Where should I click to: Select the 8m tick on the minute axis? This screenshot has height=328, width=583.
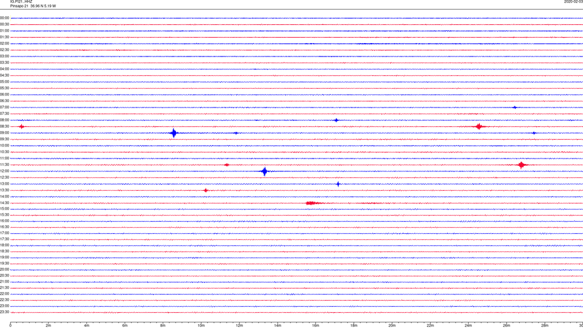coord(163,326)
